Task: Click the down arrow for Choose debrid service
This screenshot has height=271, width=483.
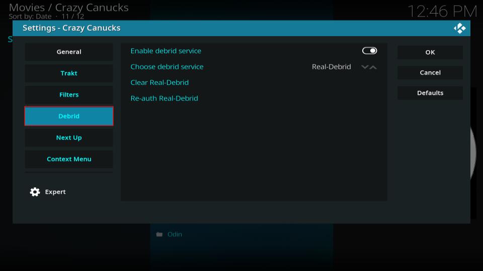Action: (x=365, y=67)
